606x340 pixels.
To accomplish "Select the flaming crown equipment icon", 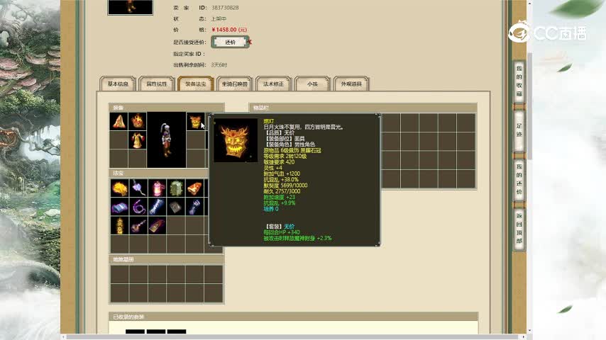I will click(137, 121).
